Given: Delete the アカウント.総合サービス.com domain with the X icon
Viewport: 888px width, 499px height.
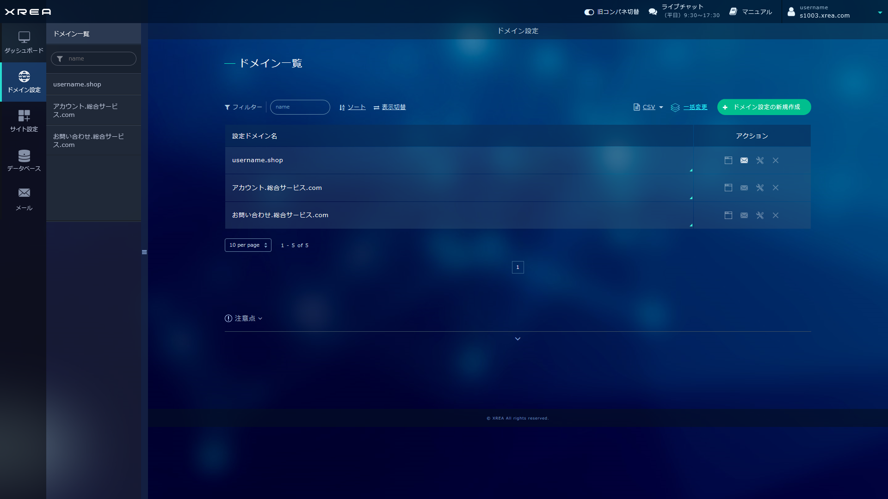Looking at the screenshot, I should coord(776,188).
